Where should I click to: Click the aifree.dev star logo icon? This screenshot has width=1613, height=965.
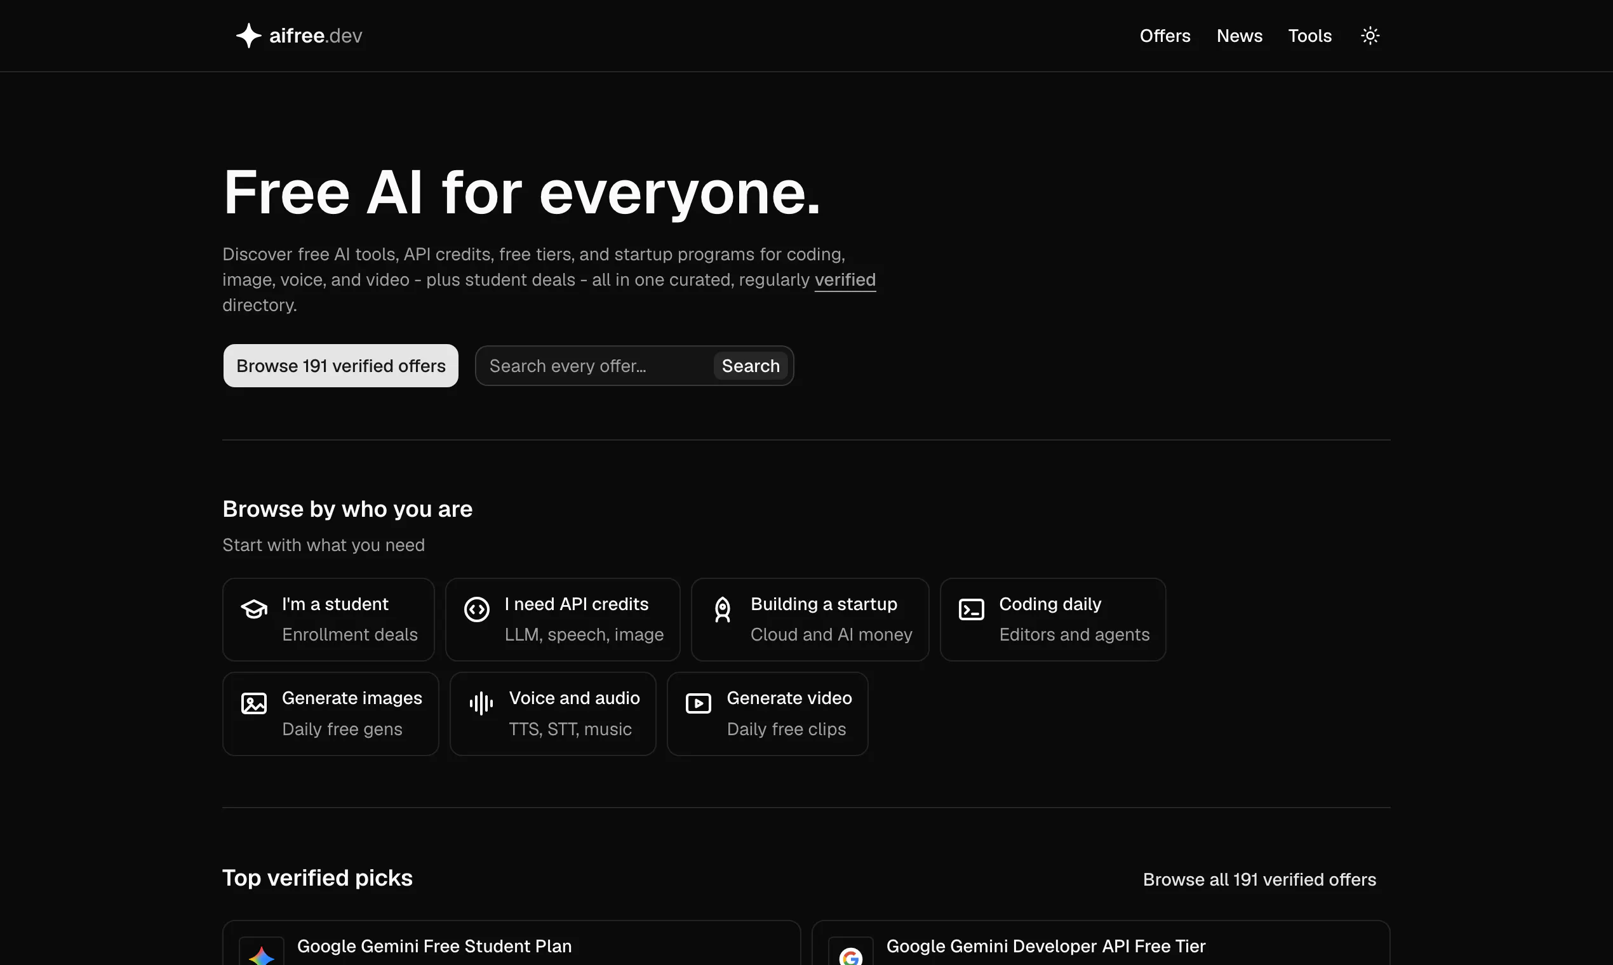pos(248,36)
